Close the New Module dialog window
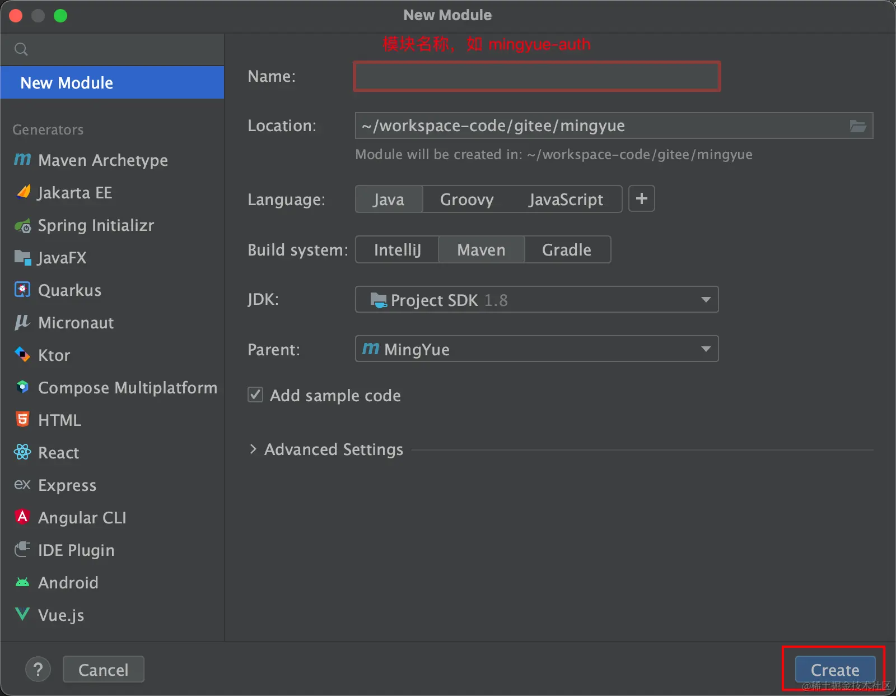Screen dimensions: 896x696 [x=16, y=16]
